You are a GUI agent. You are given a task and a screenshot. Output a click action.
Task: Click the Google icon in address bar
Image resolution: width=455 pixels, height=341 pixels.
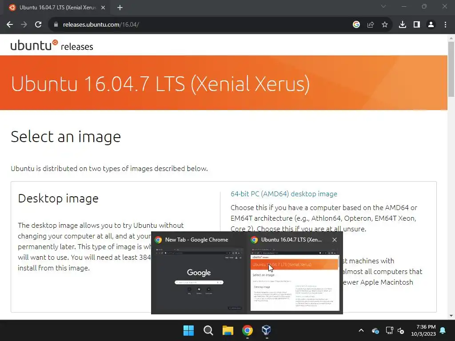click(356, 25)
